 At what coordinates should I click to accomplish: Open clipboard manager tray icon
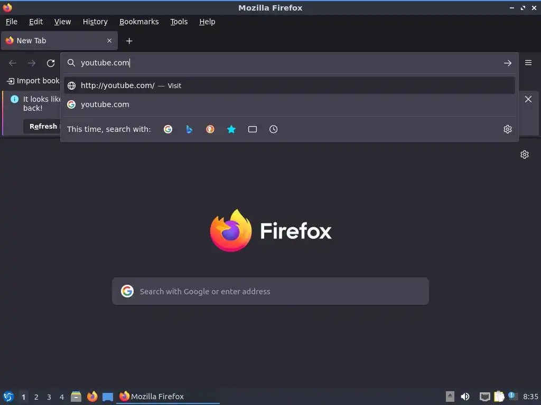click(x=499, y=397)
